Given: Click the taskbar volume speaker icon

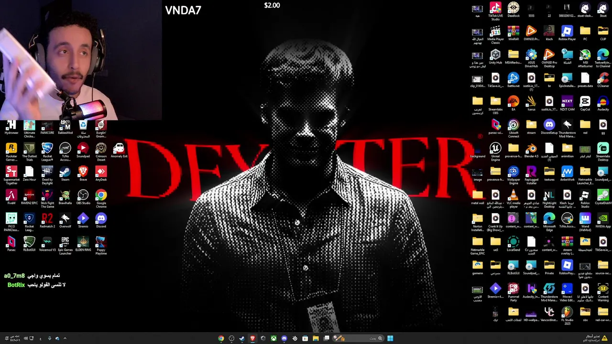Looking at the screenshot, I should [25, 338].
